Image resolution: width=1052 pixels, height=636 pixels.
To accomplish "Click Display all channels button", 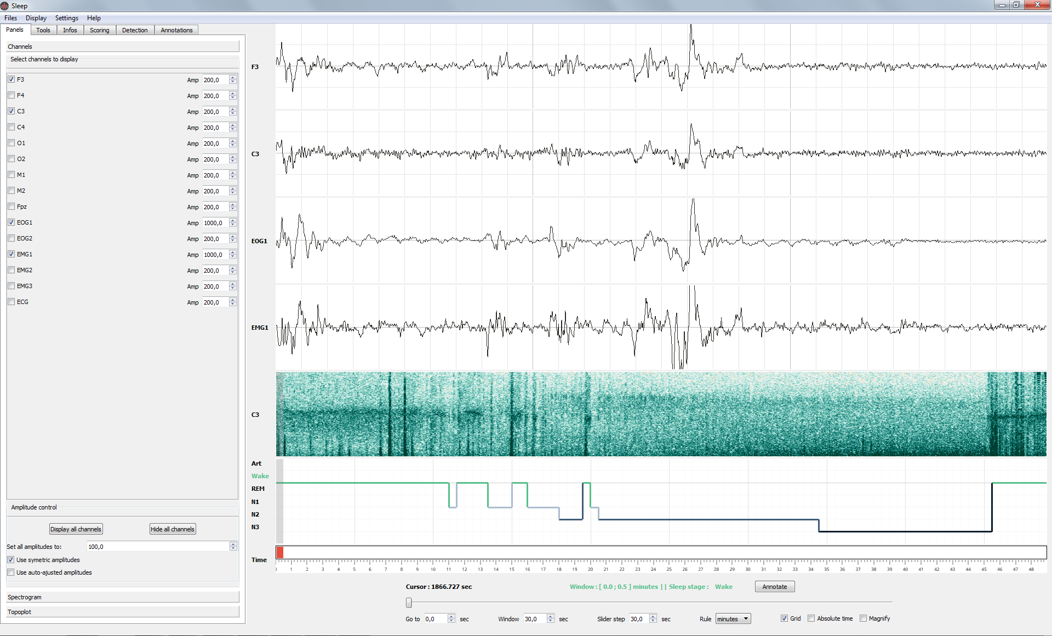I will click(76, 529).
